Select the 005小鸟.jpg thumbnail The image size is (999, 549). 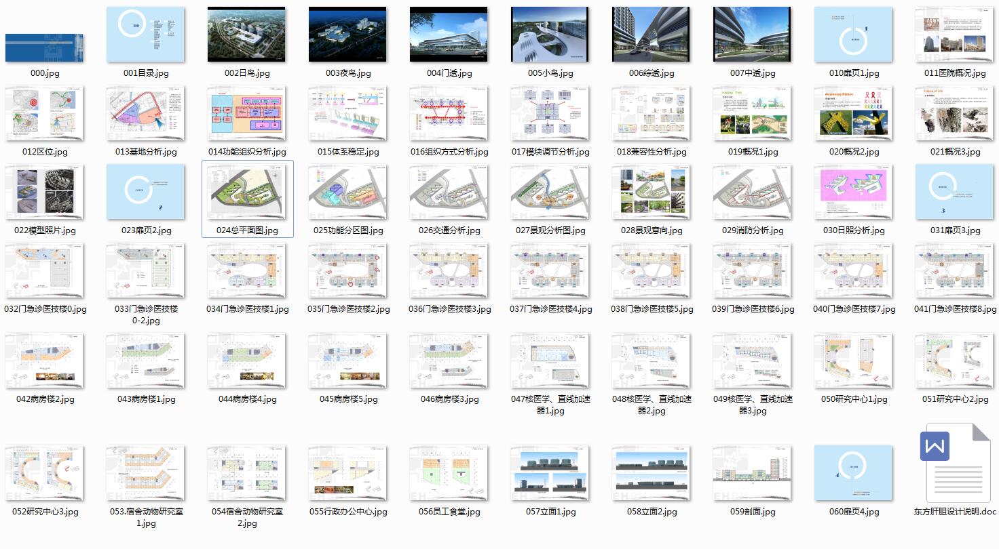pyautogui.click(x=550, y=35)
